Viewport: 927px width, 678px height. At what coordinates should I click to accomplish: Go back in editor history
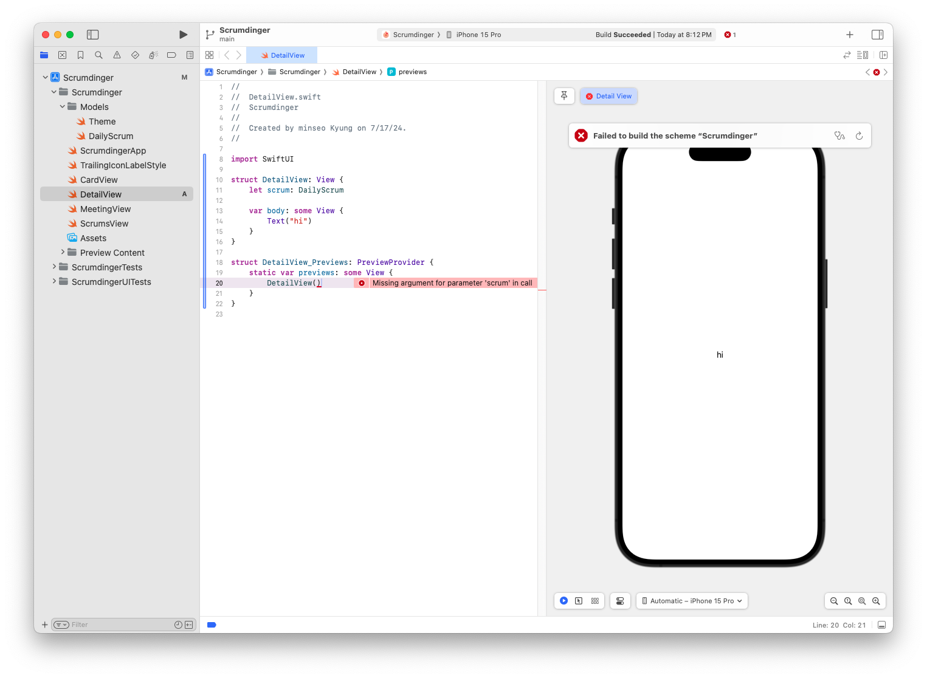pos(227,55)
